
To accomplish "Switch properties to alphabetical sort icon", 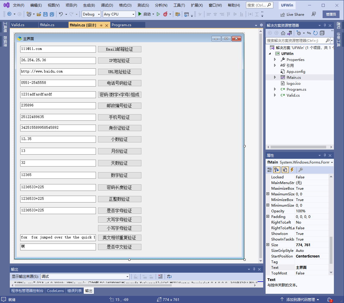I will click(277, 169).
